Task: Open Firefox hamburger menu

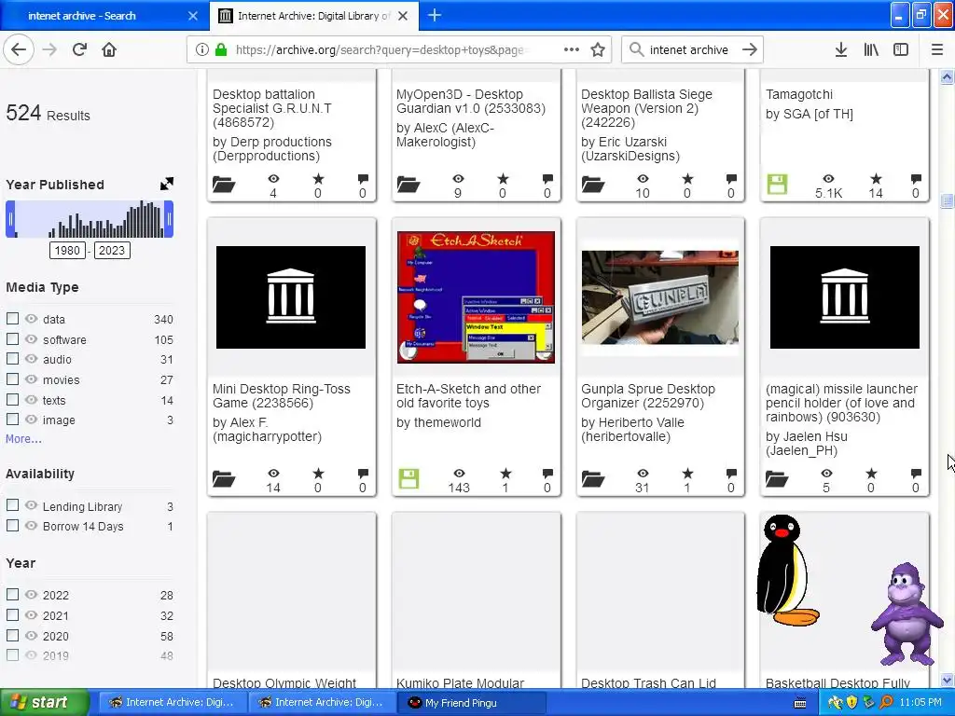Action: [x=937, y=50]
